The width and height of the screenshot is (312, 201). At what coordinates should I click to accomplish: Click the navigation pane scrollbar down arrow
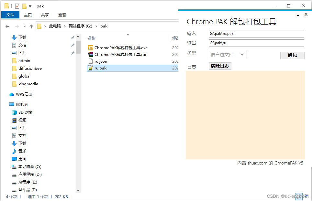(78, 190)
